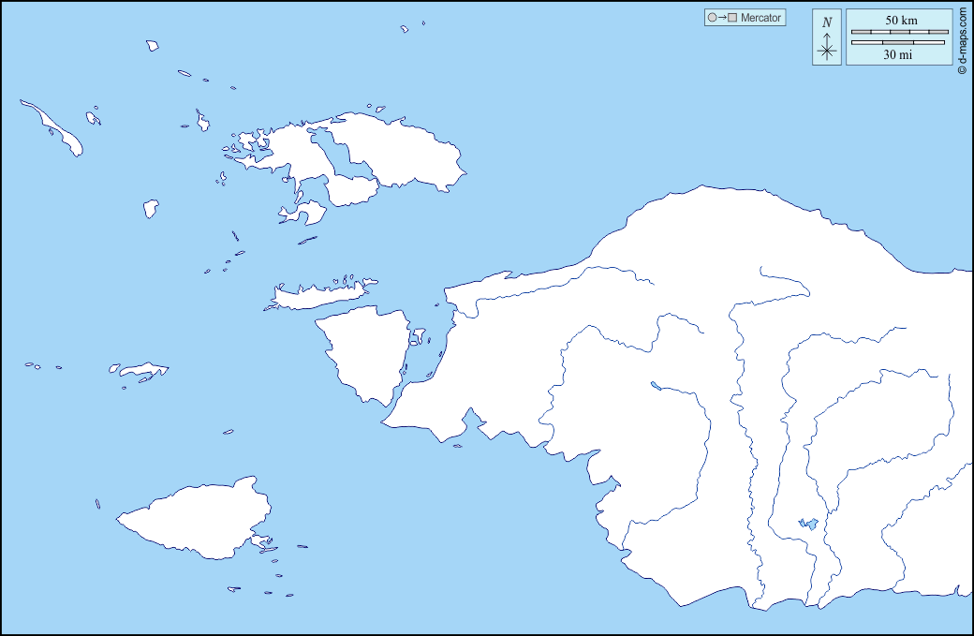Click the north arrow compass symbol
Image resolution: width=974 pixels, height=636 pixels.
[x=827, y=49]
